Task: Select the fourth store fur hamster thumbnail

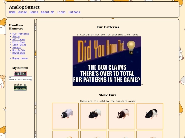Action: coord(150,116)
